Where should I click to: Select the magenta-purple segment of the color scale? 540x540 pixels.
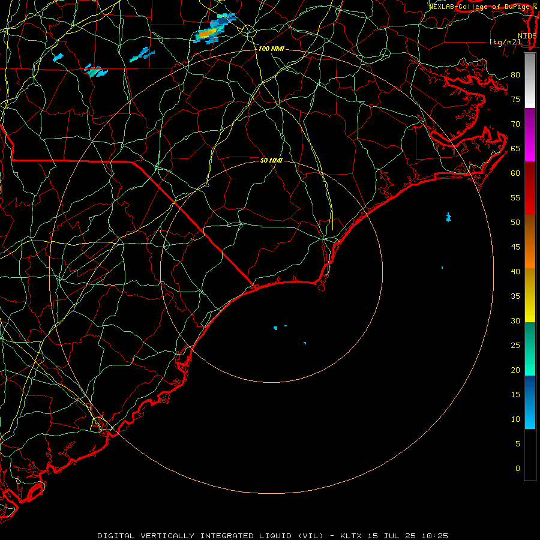(x=530, y=134)
